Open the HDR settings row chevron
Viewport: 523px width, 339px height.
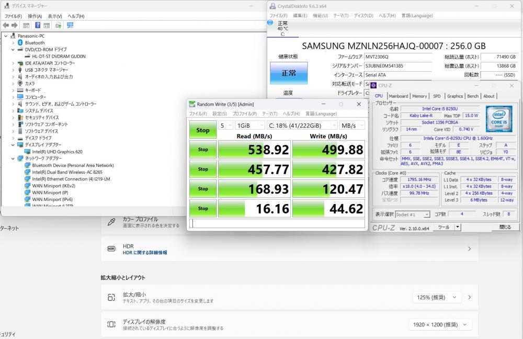click(x=469, y=249)
